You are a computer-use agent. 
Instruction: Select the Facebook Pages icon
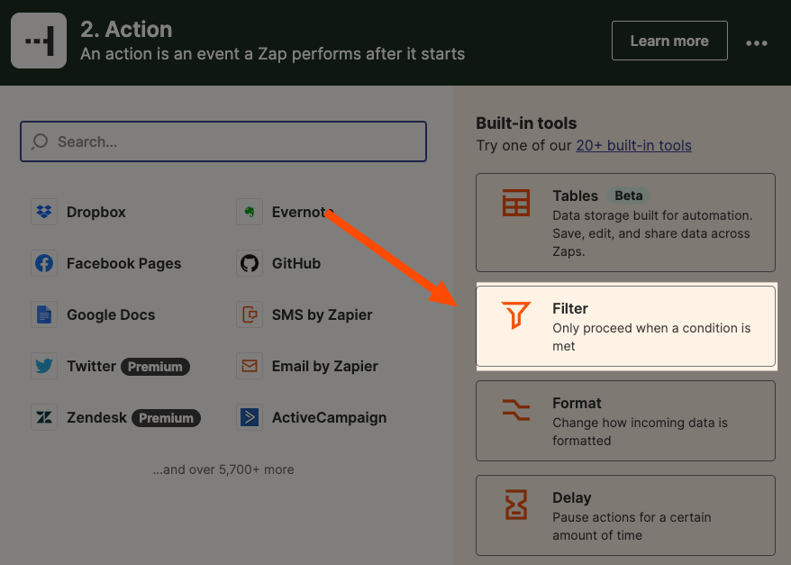point(44,263)
